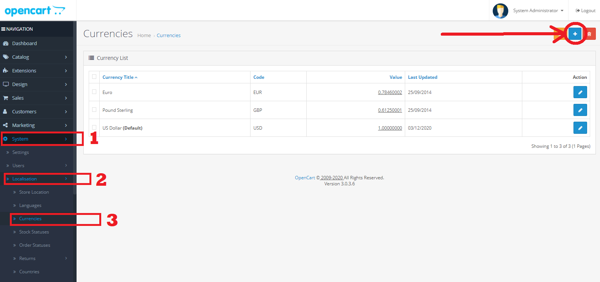Click the Extensions puzzle icon

point(5,70)
